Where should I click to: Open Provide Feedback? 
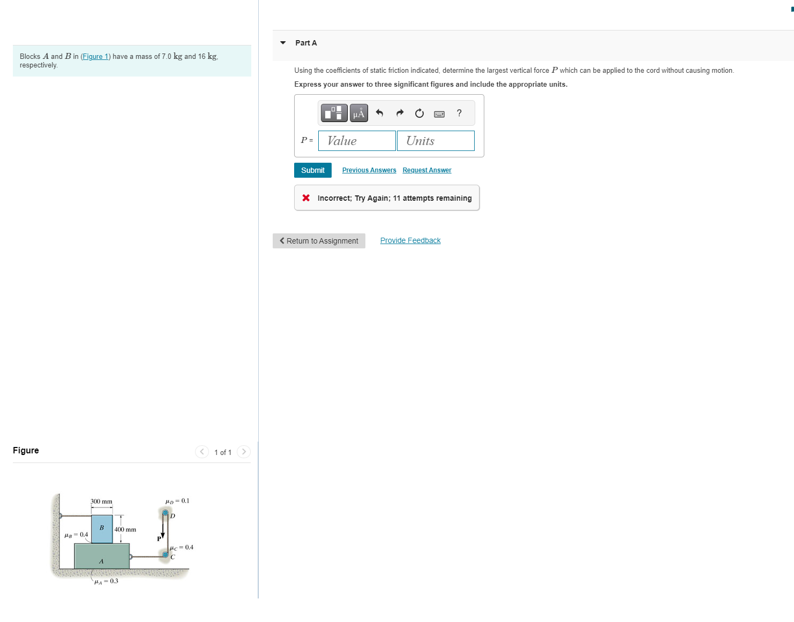click(410, 240)
